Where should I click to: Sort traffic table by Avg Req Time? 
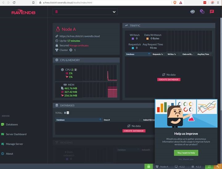click(204, 54)
